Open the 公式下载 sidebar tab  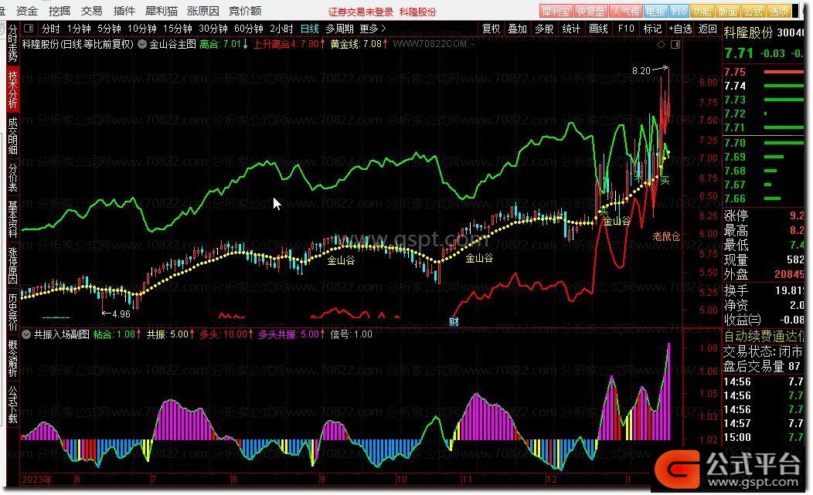(x=12, y=405)
